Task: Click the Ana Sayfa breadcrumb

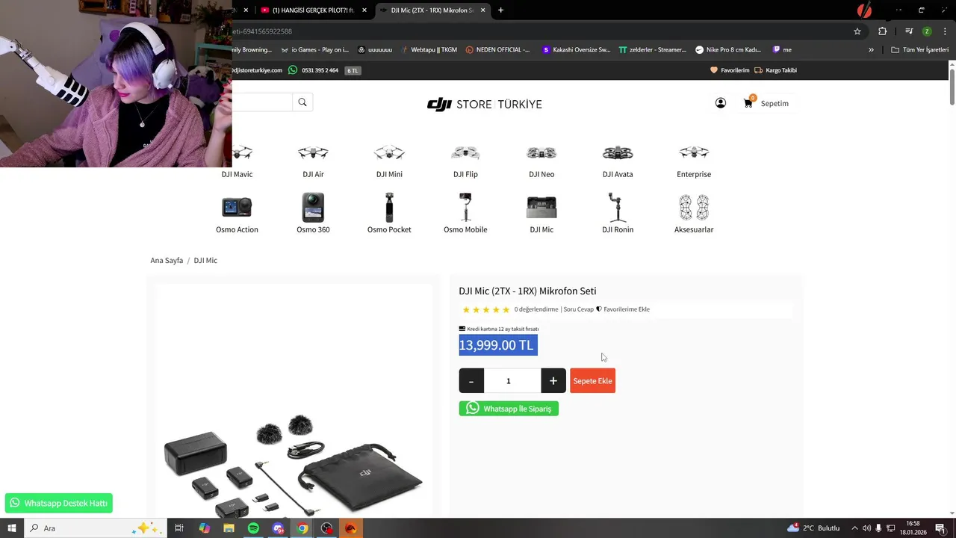Action: pos(167,261)
